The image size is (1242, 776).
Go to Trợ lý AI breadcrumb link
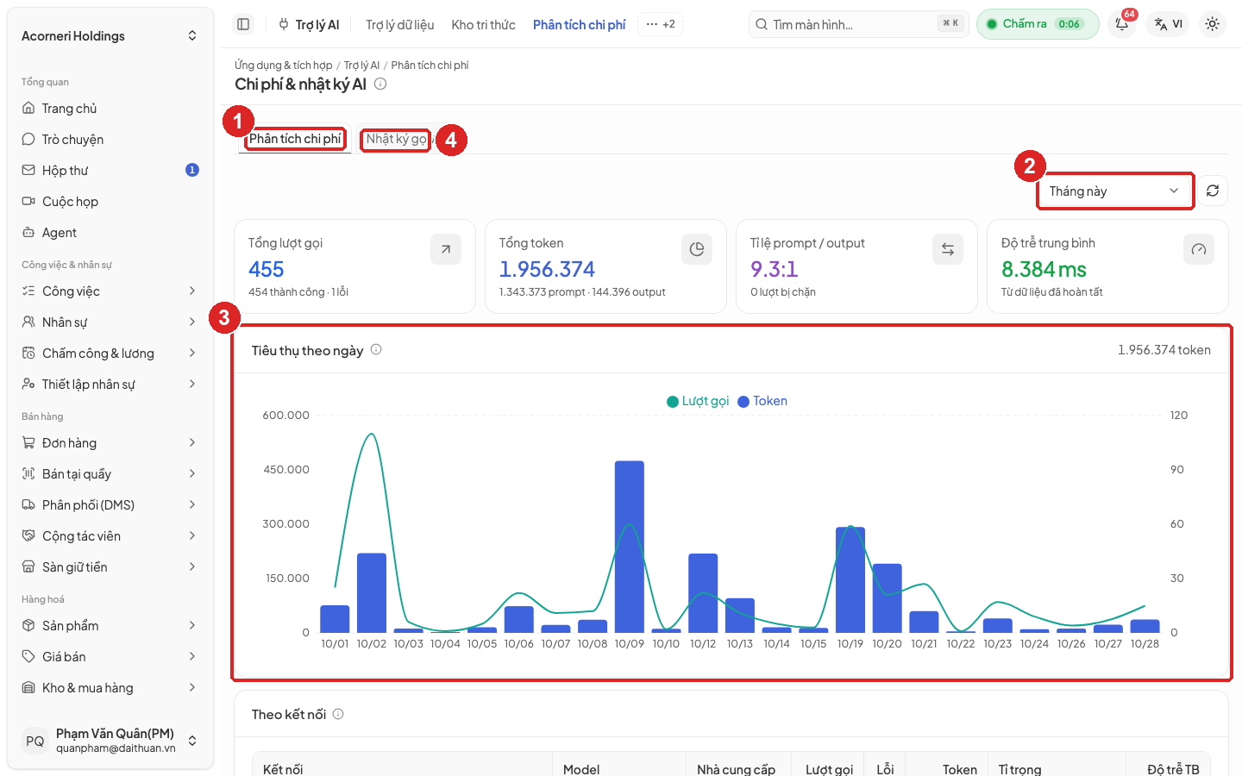click(x=361, y=66)
